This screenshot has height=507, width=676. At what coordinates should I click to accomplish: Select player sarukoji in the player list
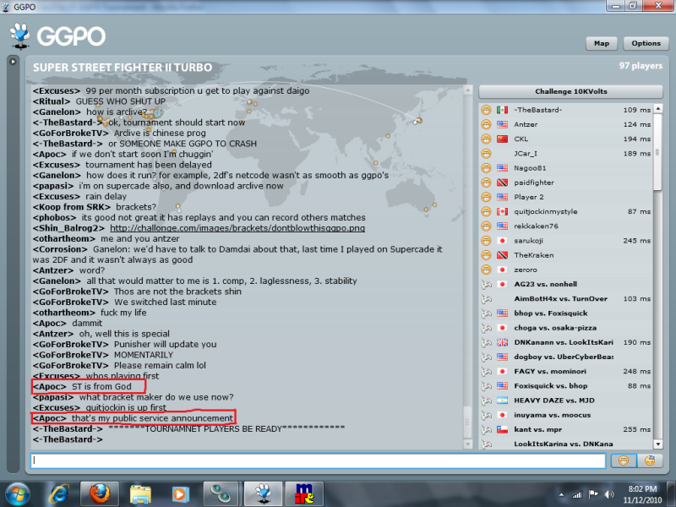pos(565,241)
